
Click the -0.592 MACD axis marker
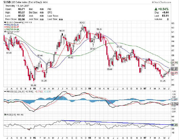pos(174,104)
